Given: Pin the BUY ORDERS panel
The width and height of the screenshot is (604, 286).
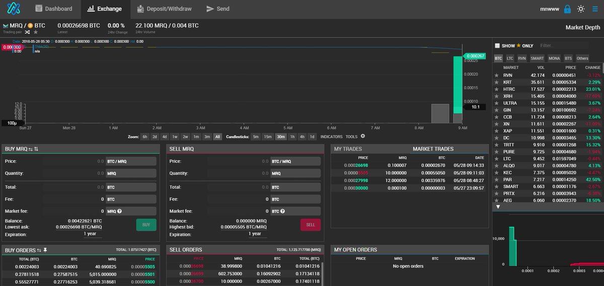Looking at the screenshot, I should click(45, 250).
